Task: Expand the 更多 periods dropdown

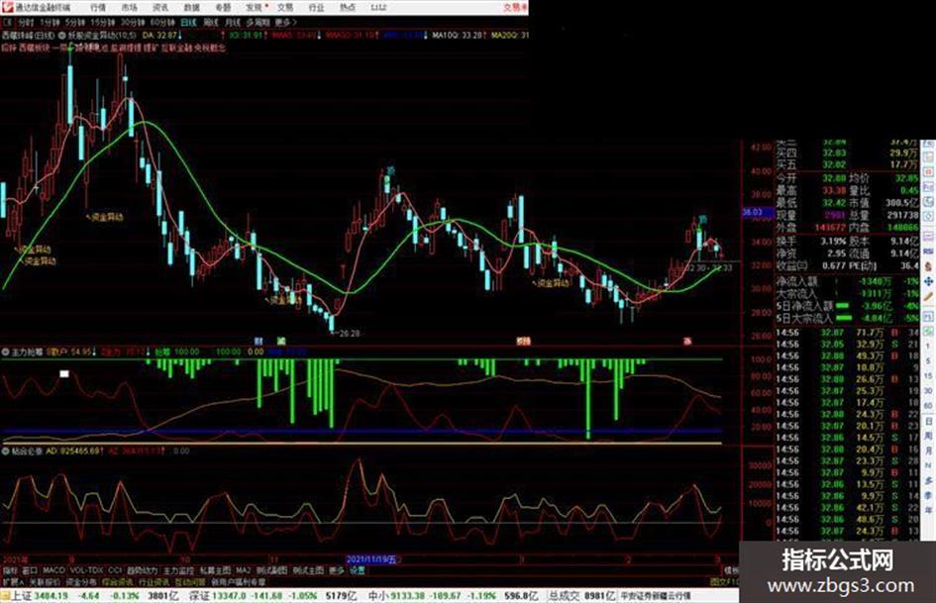Action: [285, 22]
